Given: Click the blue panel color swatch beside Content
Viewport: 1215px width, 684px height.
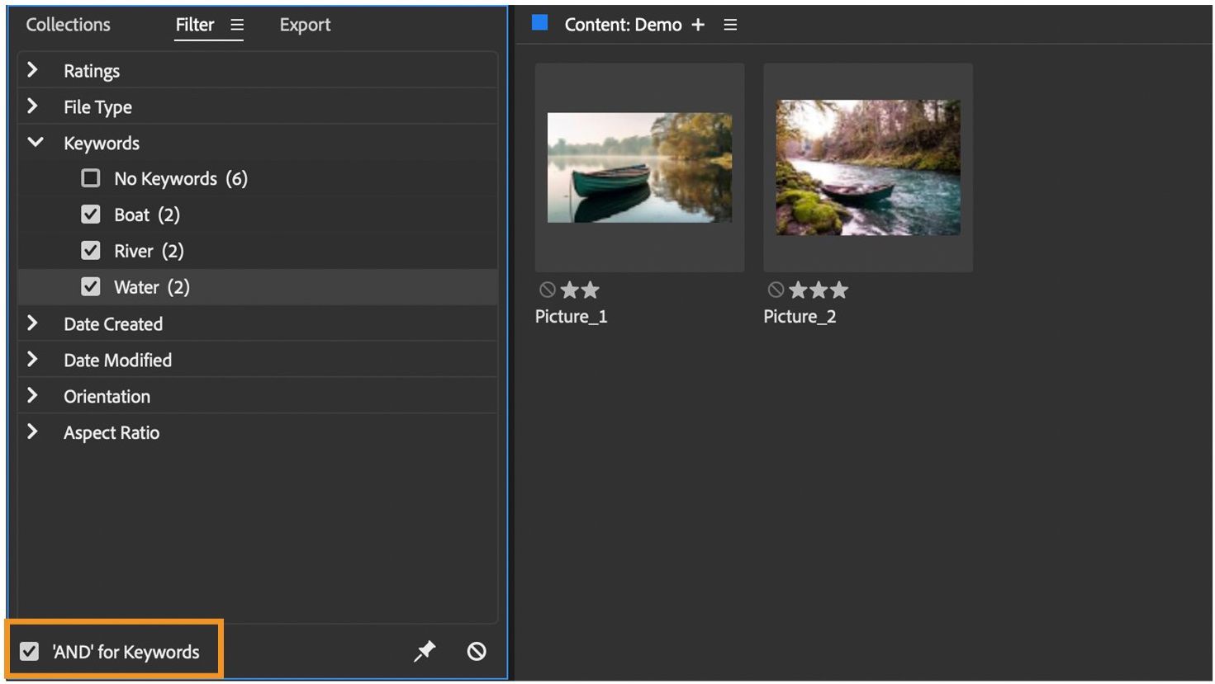Looking at the screenshot, I should point(539,23).
